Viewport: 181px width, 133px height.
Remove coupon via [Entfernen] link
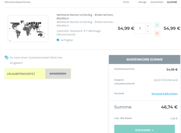[x=170, y=80]
